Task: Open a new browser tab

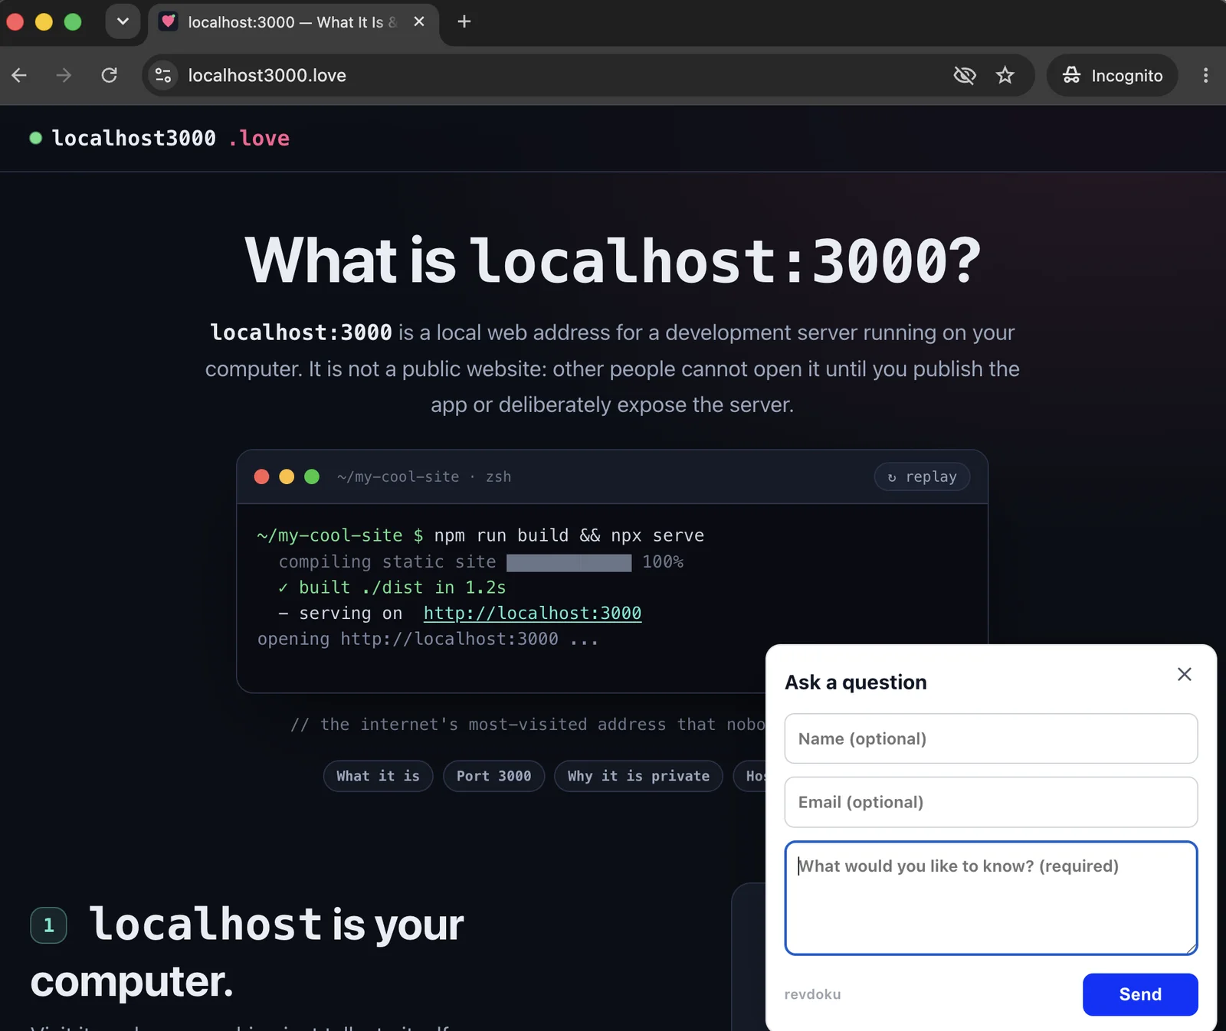Action: point(464,21)
